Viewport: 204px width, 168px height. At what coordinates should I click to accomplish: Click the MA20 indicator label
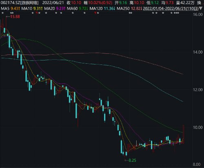click(x=50, y=9)
